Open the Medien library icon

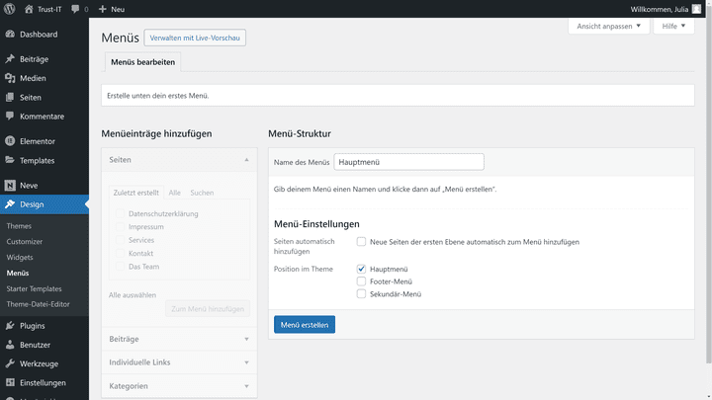click(10, 78)
